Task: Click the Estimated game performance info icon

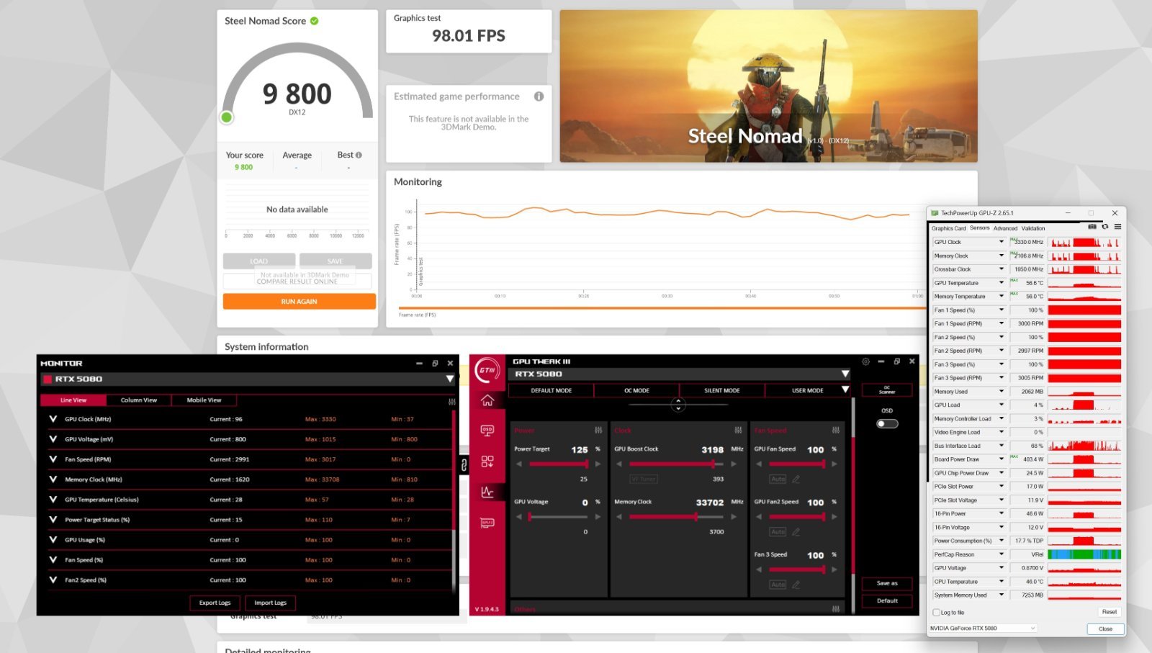Action: point(539,96)
